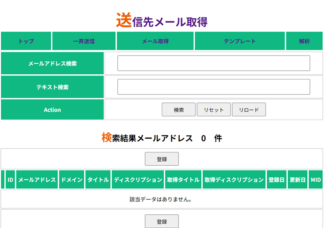This screenshot has height=228, width=327.
Task: Go to the 一斉送信 page
Action: coord(84,41)
